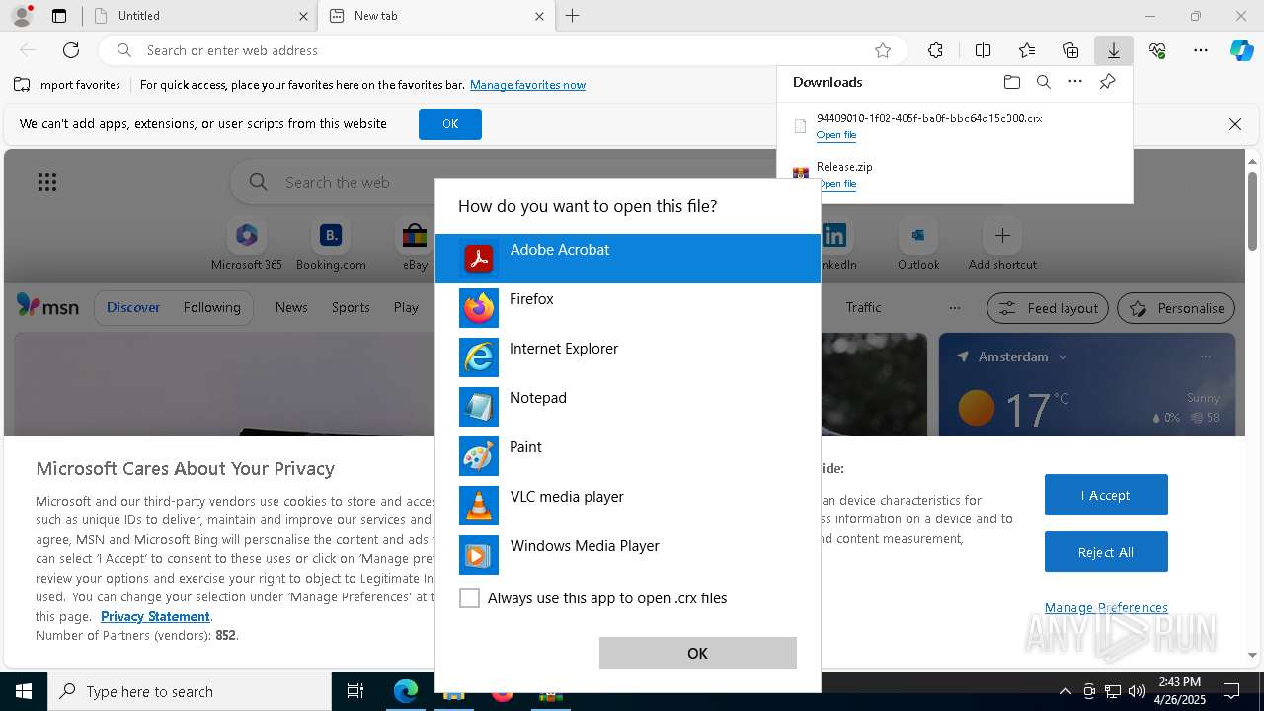Image resolution: width=1264 pixels, height=711 pixels.
Task: Open the Sports category
Action: (351, 307)
